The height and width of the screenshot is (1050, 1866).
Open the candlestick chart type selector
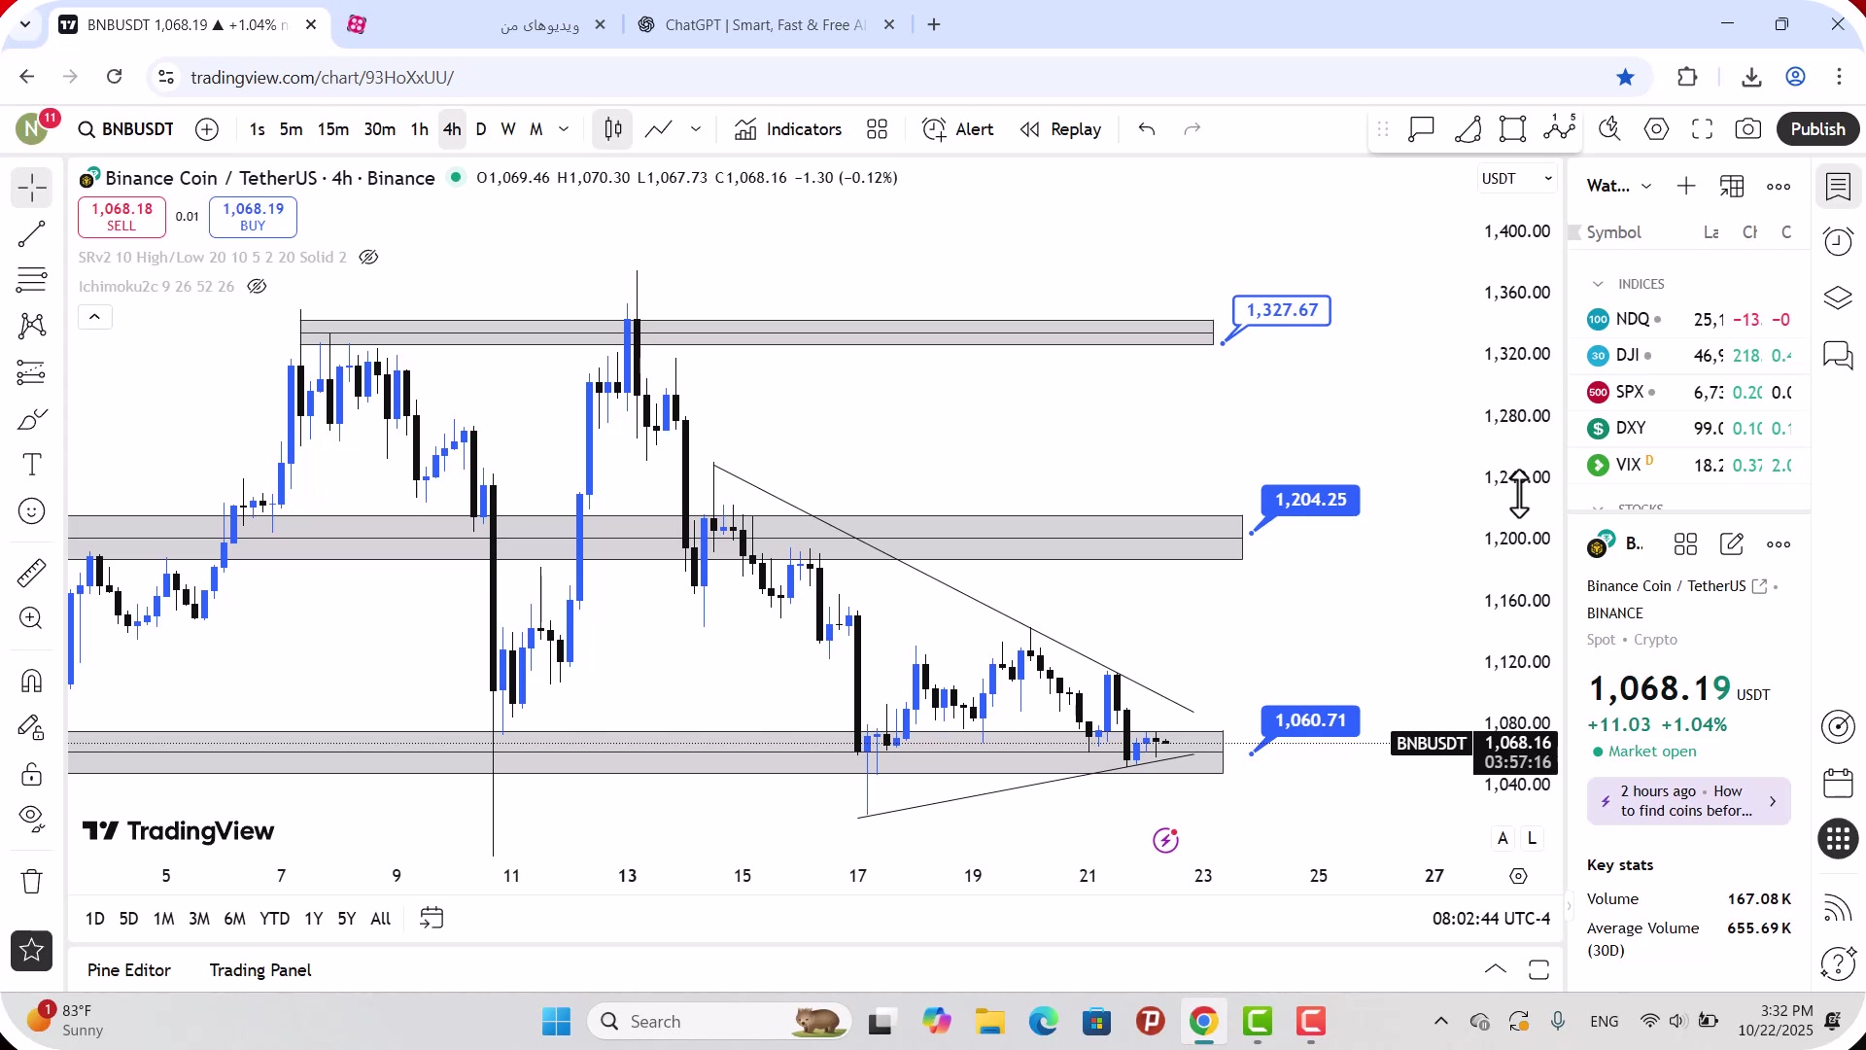613,129
